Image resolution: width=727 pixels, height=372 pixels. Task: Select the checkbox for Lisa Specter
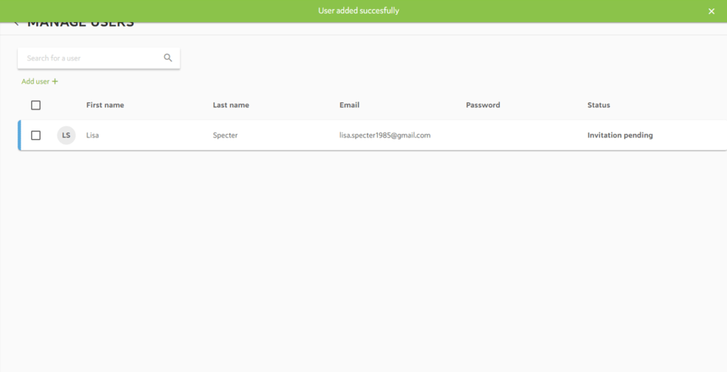pos(35,136)
